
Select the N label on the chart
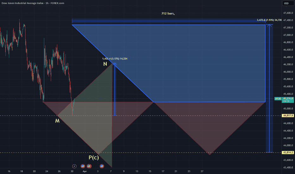(x=105, y=64)
